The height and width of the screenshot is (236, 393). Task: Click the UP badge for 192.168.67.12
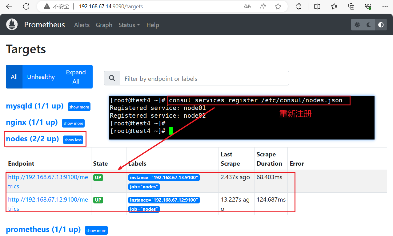tap(98, 200)
